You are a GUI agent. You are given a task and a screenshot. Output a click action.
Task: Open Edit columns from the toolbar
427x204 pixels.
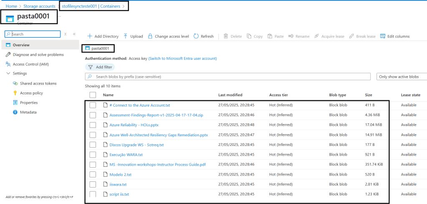click(395, 36)
